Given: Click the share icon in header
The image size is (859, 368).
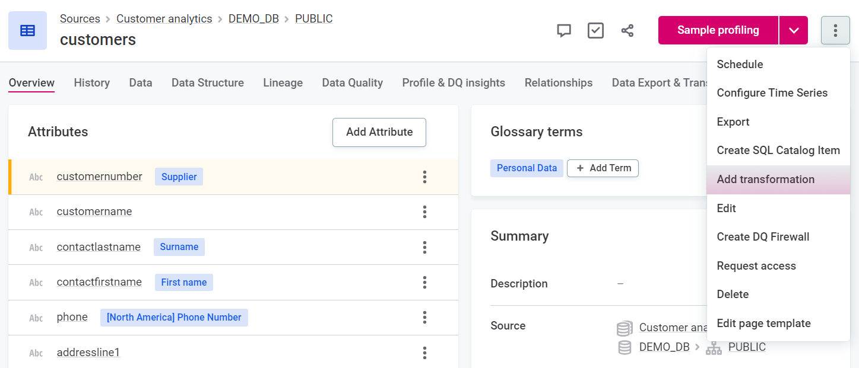Looking at the screenshot, I should [627, 31].
